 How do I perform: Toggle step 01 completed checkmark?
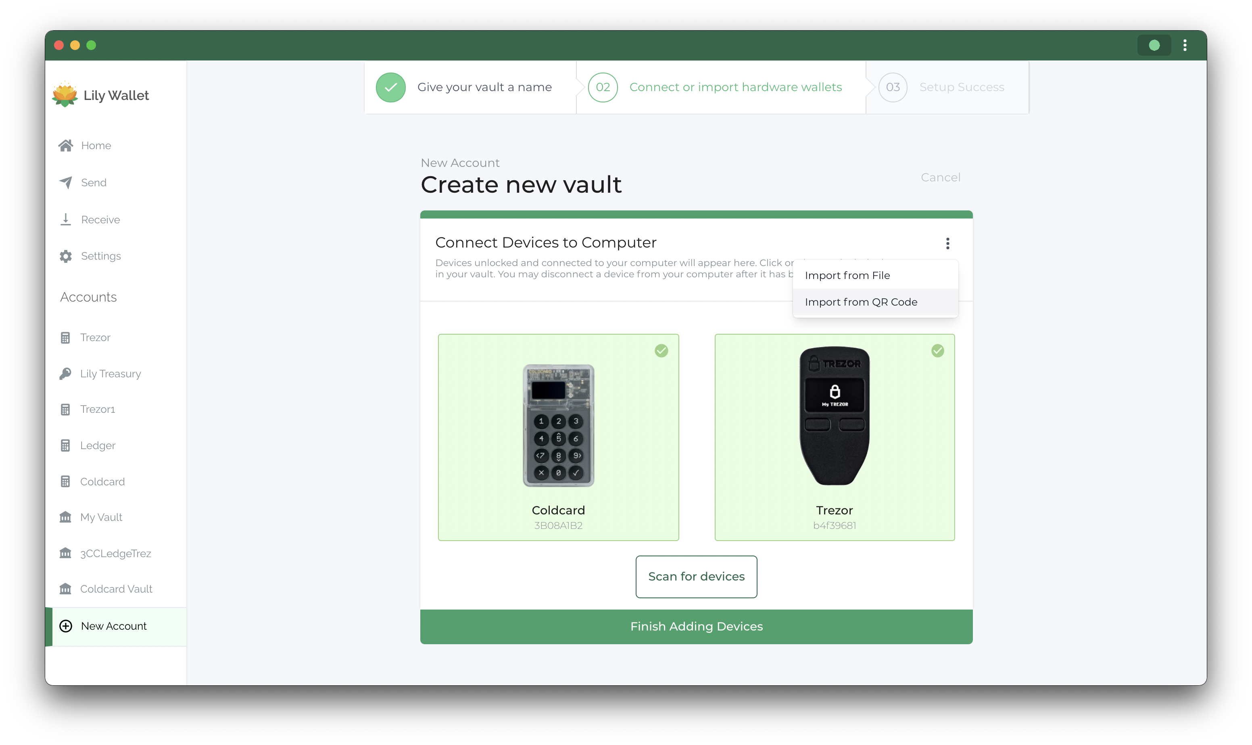click(x=390, y=88)
